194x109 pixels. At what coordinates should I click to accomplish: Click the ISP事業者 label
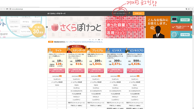coord(185,35)
